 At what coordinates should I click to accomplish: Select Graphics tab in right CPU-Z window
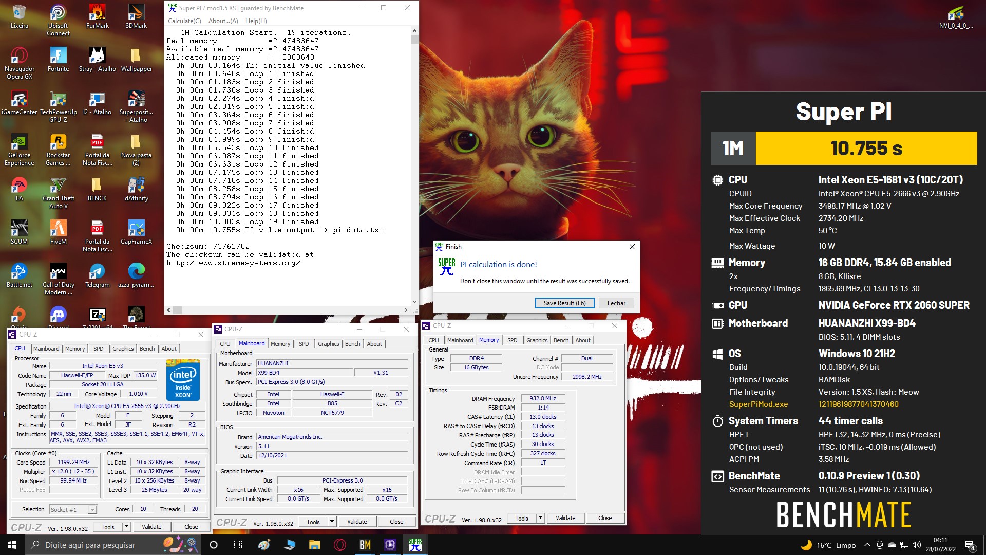pyautogui.click(x=537, y=340)
